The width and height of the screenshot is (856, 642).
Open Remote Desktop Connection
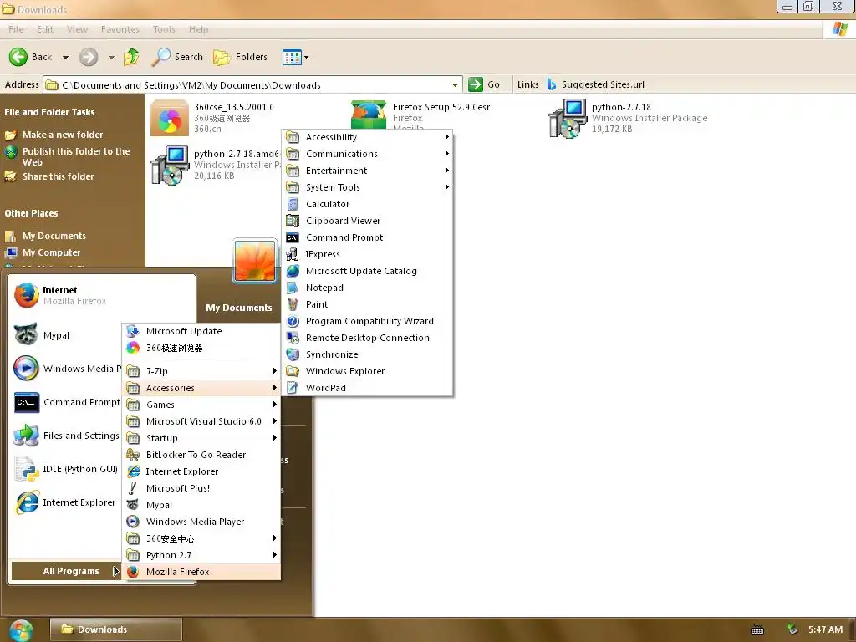click(367, 338)
